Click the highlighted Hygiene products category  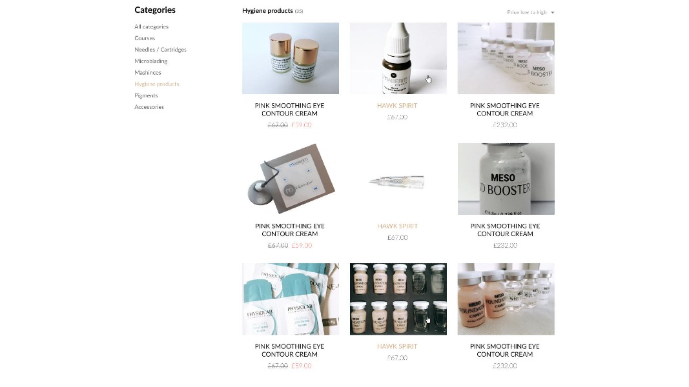(x=157, y=84)
